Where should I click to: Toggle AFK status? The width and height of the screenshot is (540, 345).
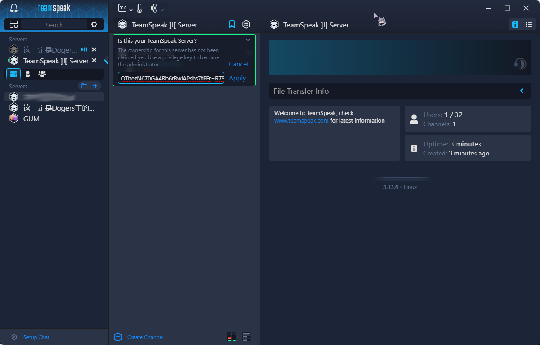(x=122, y=8)
